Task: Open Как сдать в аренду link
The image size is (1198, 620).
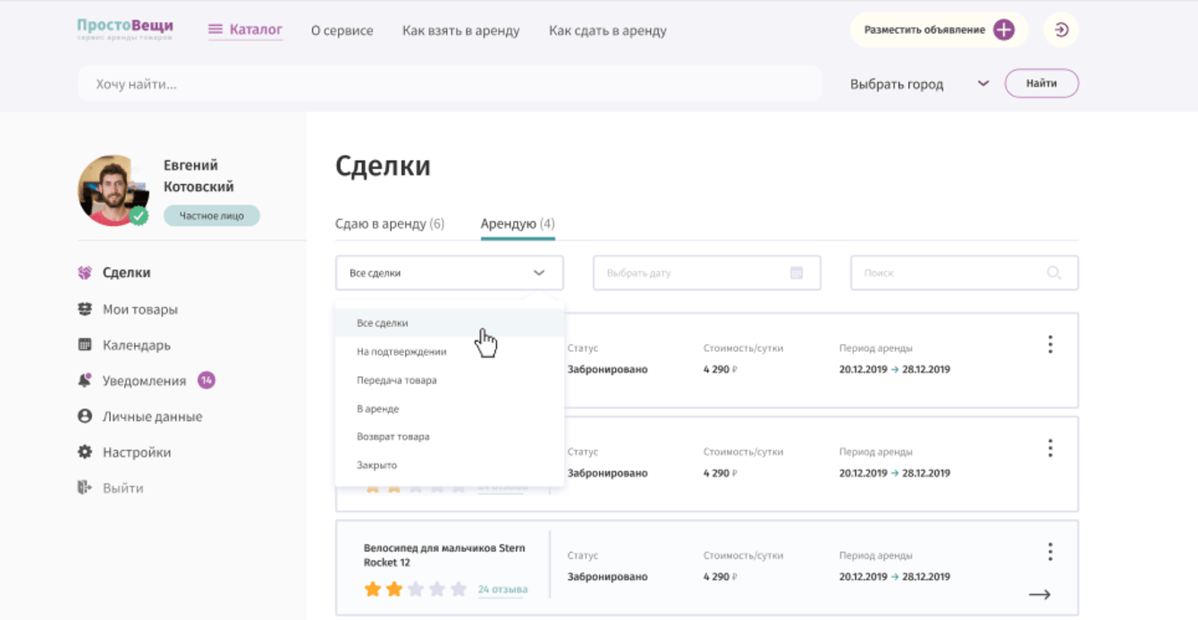Action: point(608,30)
